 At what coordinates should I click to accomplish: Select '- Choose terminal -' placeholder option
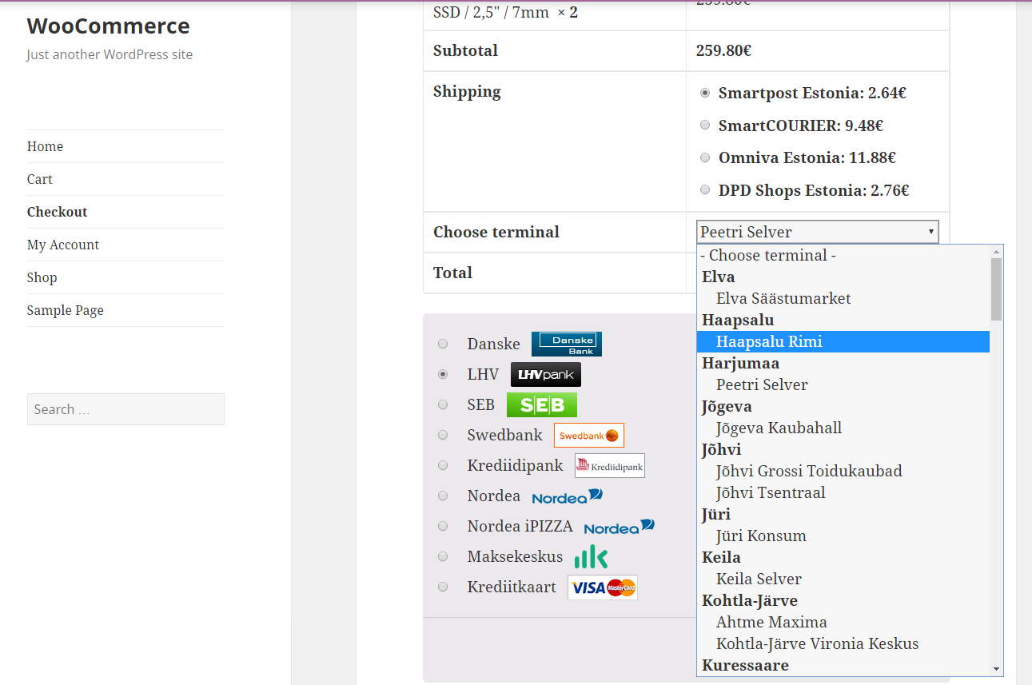click(843, 255)
